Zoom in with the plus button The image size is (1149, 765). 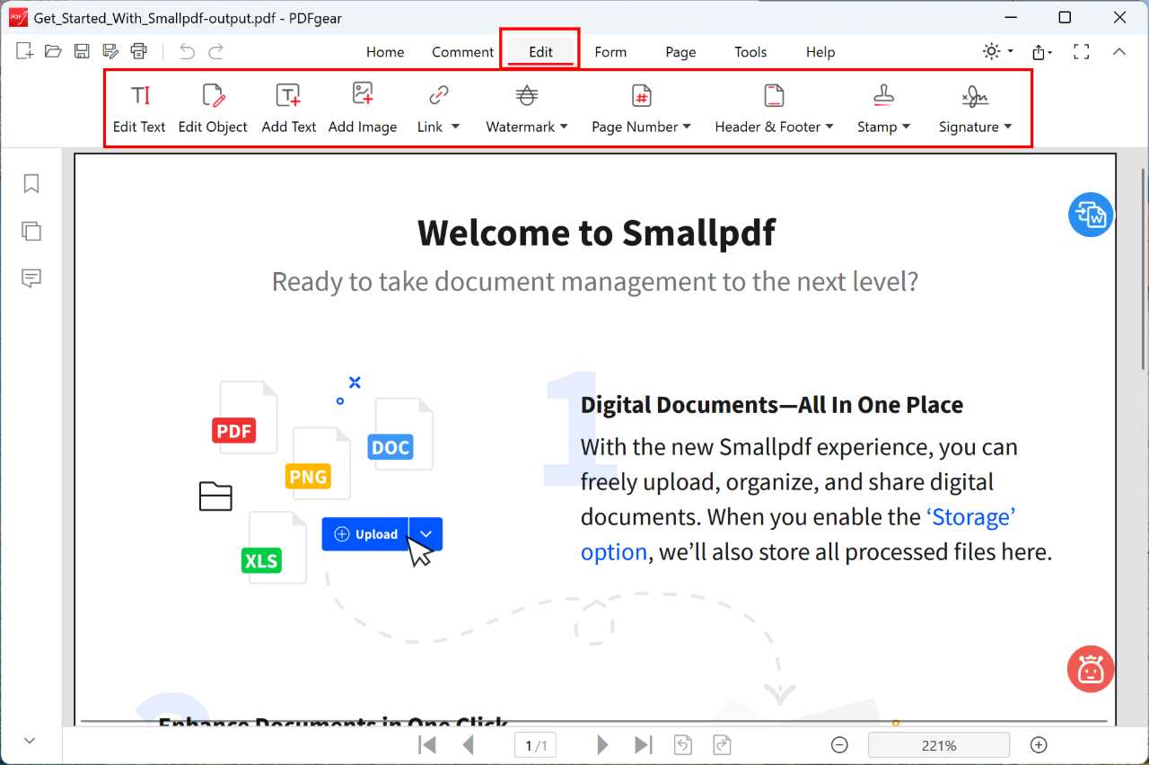(x=1039, y=744)
